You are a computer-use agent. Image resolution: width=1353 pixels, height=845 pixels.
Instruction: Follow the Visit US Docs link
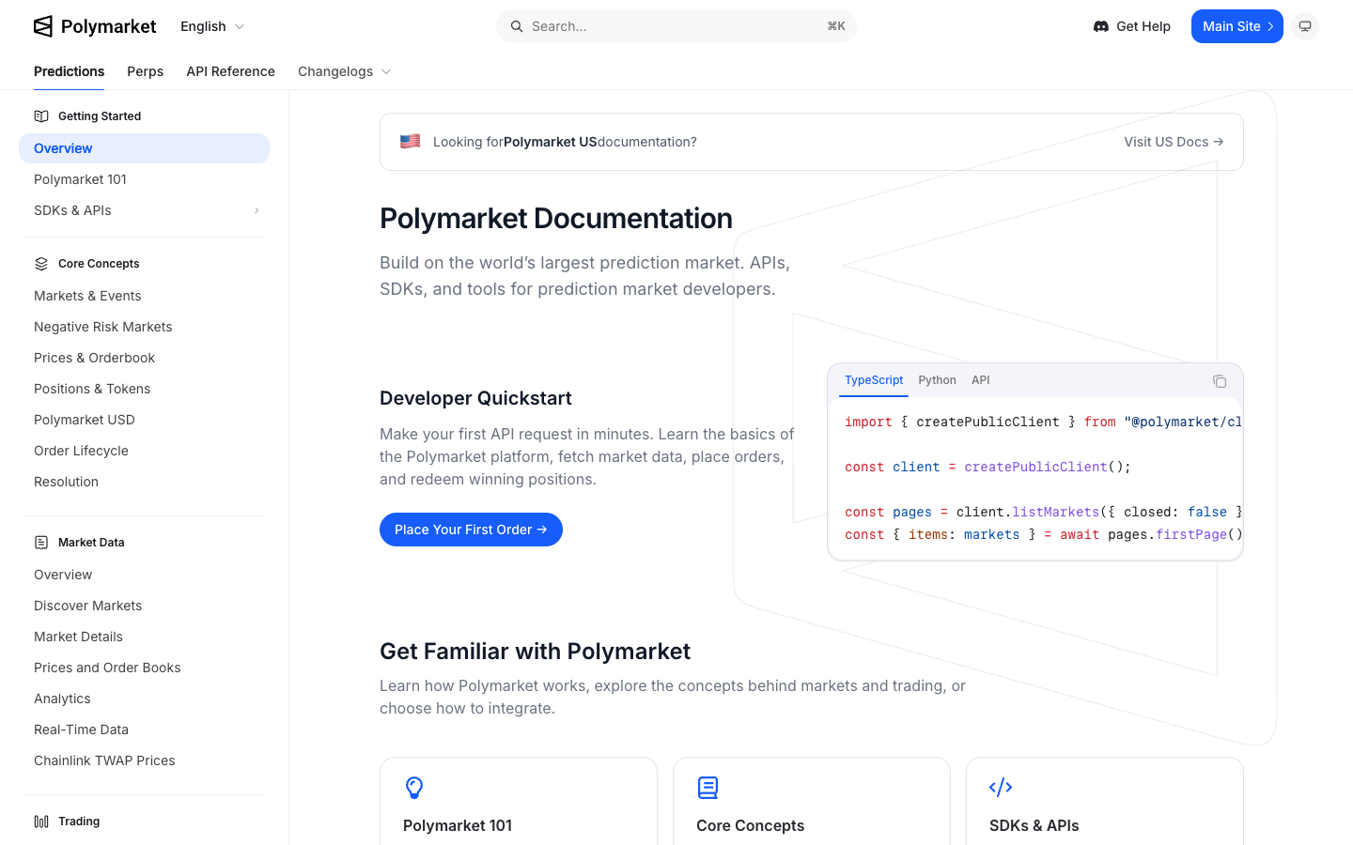coord(1174,142)
